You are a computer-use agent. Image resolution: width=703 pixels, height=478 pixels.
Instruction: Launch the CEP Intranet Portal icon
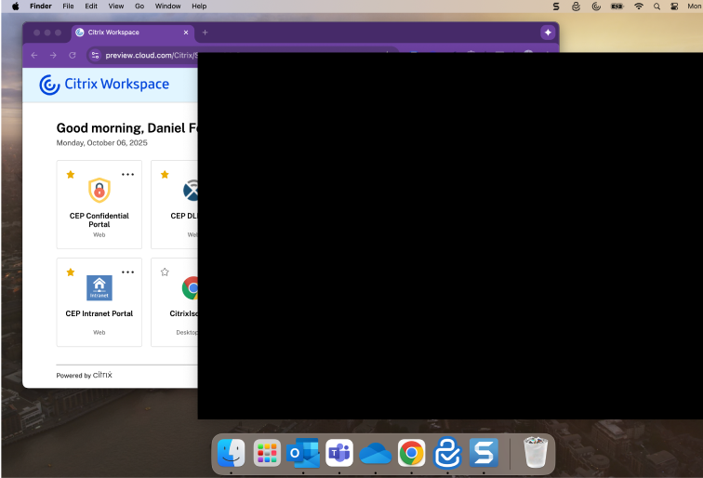coord(99,288)
